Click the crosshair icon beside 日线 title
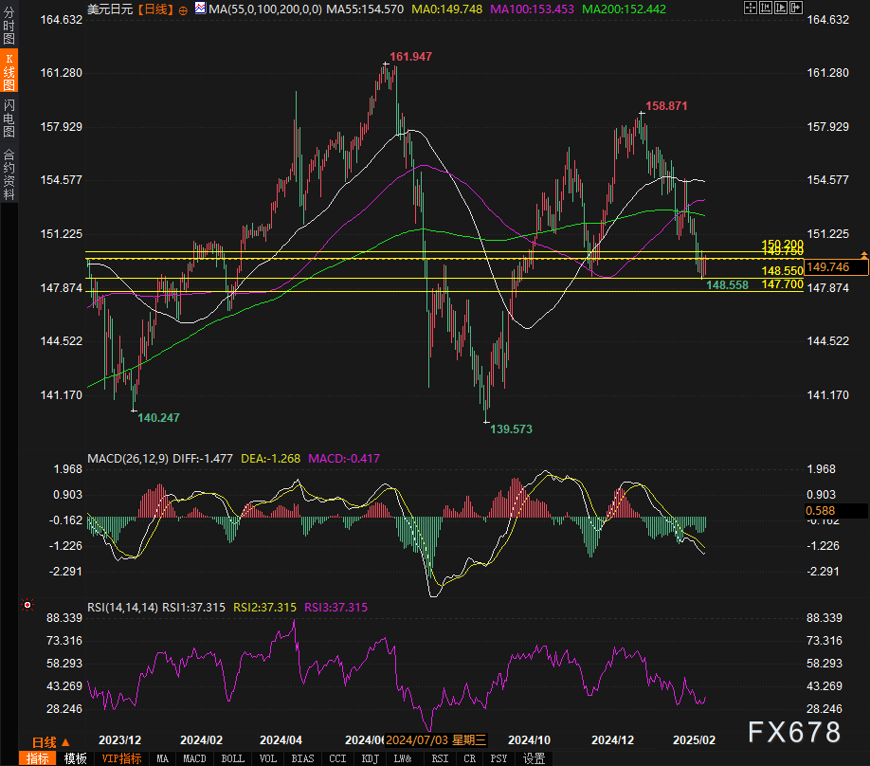This screenshot has height=766, width=870. [183, 9]
